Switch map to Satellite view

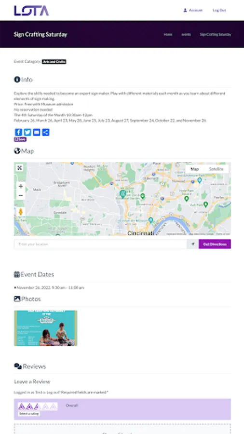pyautogui.click(x=216, y=169)
